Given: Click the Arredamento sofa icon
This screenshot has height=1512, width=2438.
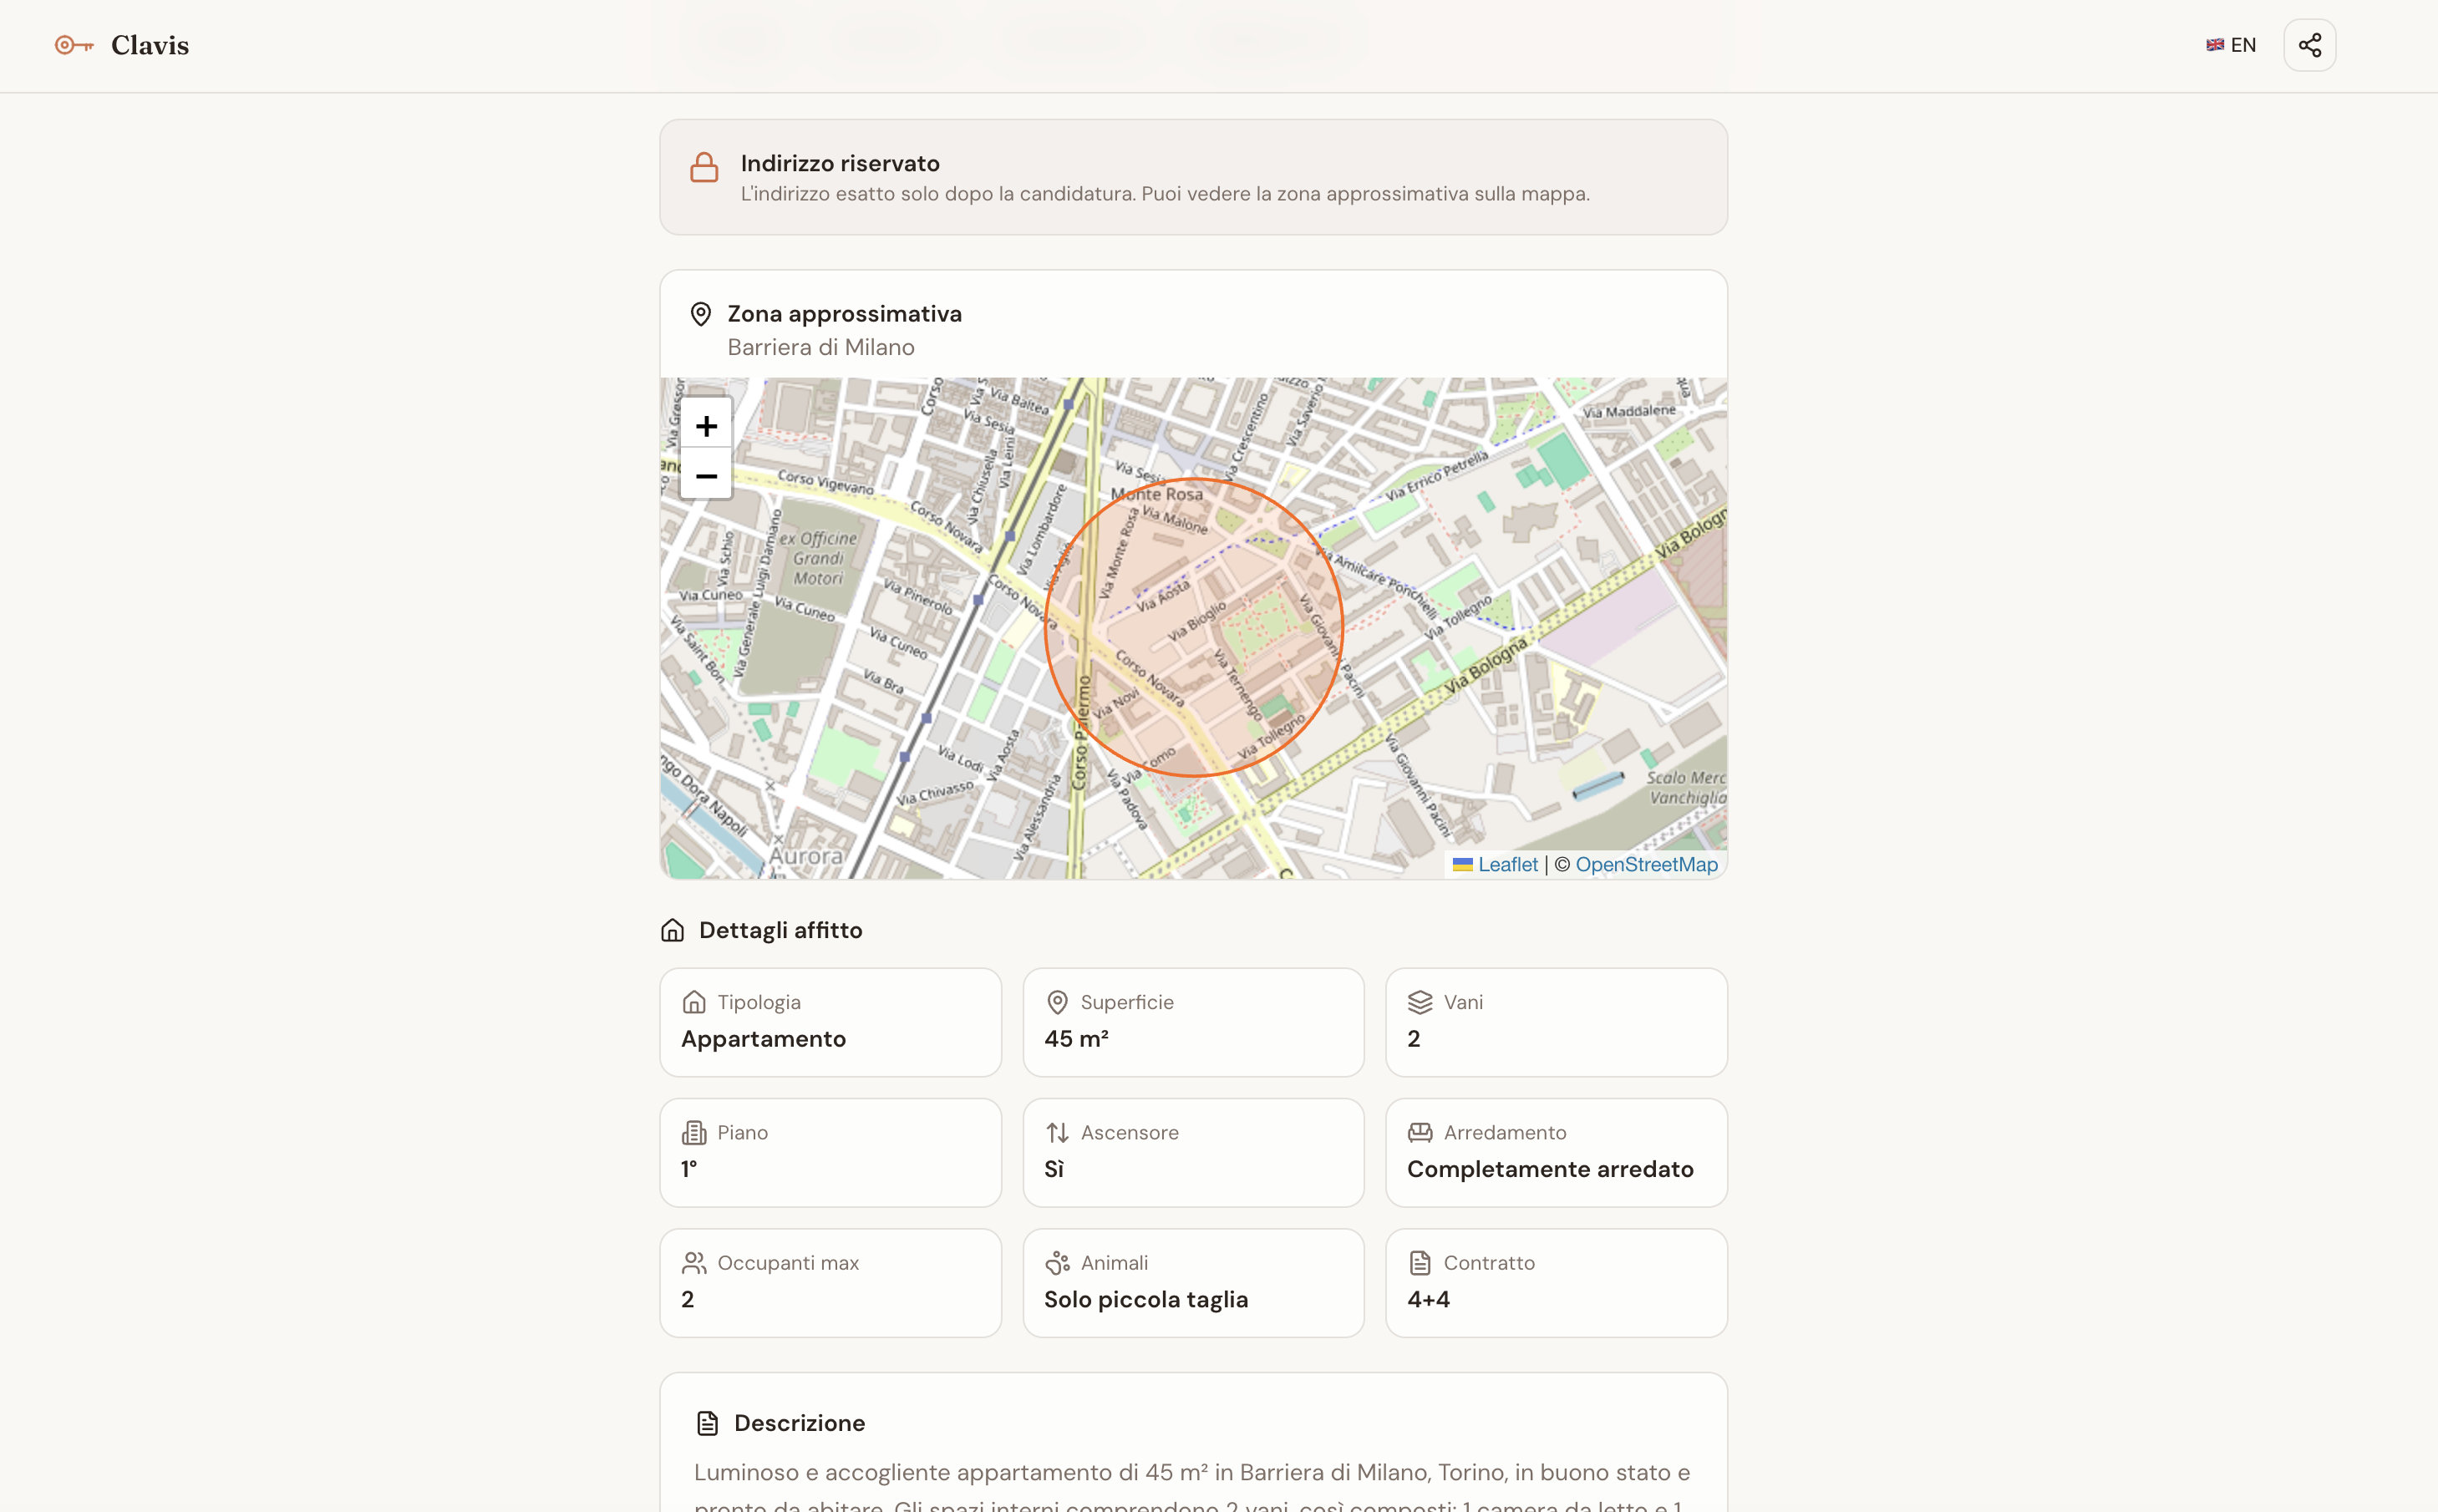Looking at the screenshot, I should point(1420,1132).
